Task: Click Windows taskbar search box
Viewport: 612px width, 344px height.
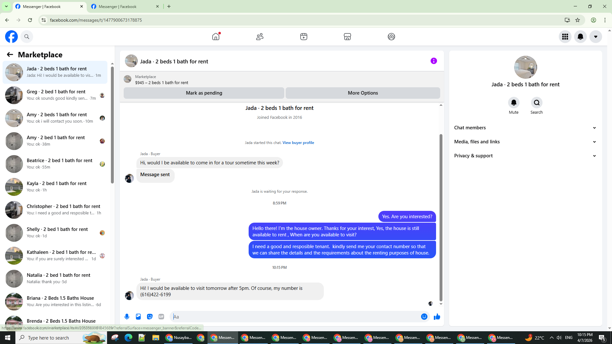Action: 61,338
